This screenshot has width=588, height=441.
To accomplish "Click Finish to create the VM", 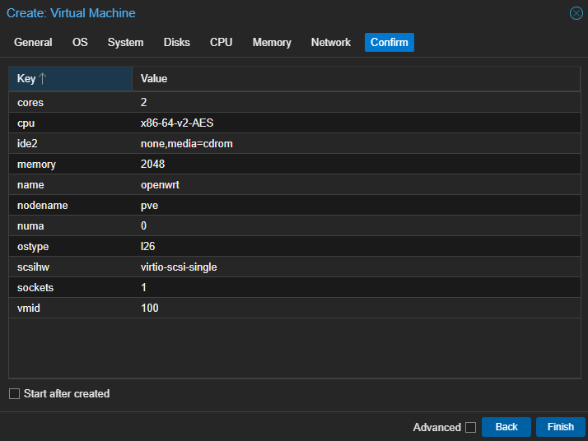I will 560,427.
